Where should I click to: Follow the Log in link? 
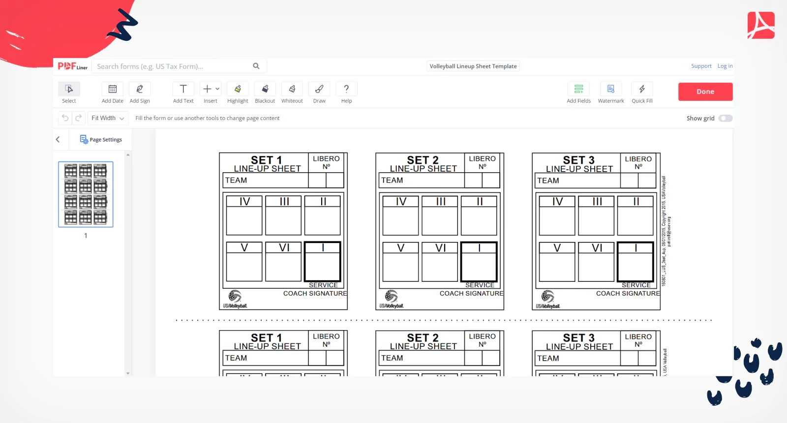pos(725,66)
